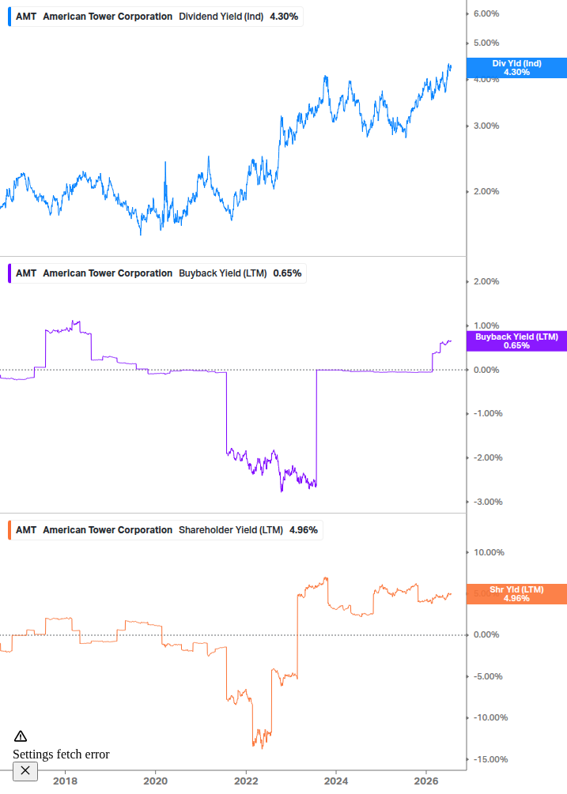Viewport: 567px width, 794px height.
Task: Click the purple color bar beside Buyback Yield legend
Action: (x=9, y=273)
